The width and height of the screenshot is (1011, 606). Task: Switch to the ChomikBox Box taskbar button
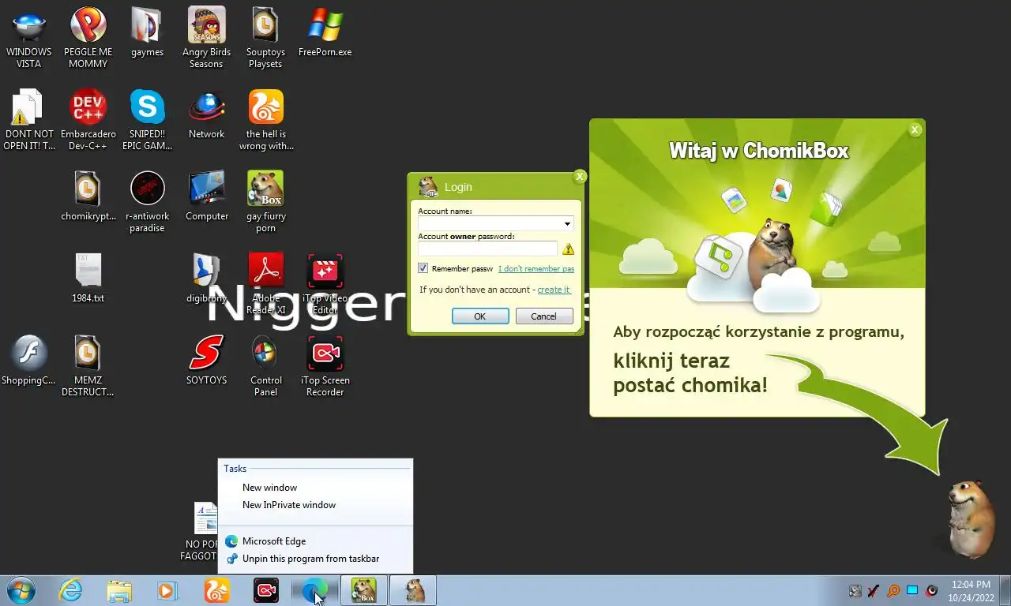click(364, 590)
